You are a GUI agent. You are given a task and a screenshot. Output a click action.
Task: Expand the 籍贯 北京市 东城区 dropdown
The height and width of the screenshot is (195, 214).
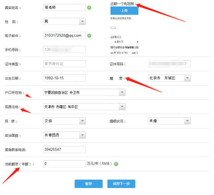(187, 78)
